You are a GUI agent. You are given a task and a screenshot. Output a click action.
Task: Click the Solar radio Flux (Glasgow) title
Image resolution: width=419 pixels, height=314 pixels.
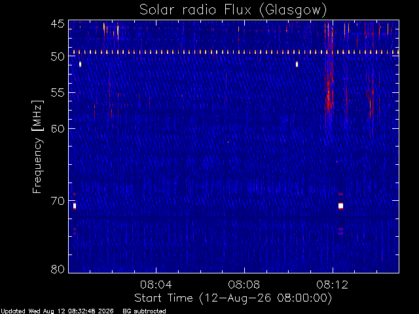coord(233,10)
